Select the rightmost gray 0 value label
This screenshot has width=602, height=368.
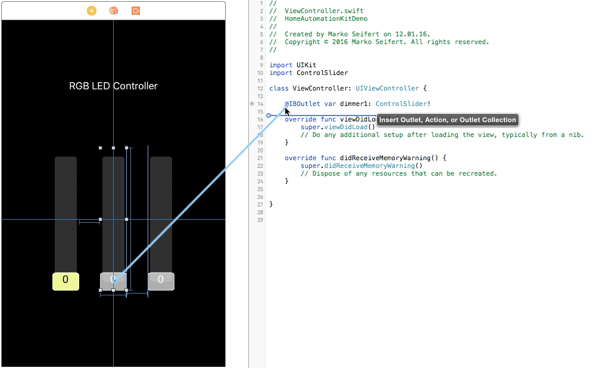point(160,280)
